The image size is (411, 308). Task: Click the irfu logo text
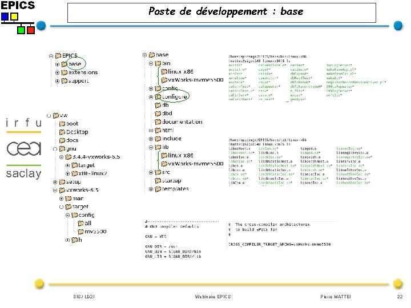tap(23, 123)
